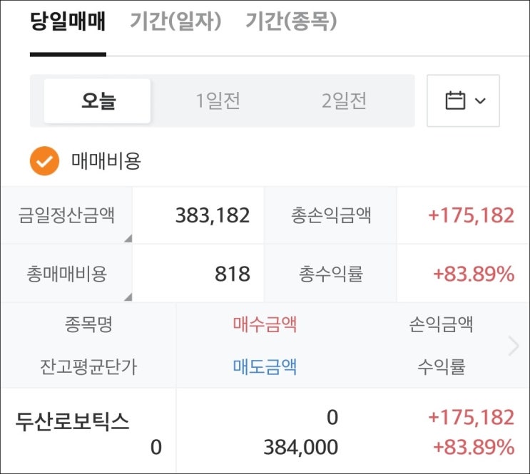
Task: Click the 총손익금액 value +175,182
Action: [471, 215]
